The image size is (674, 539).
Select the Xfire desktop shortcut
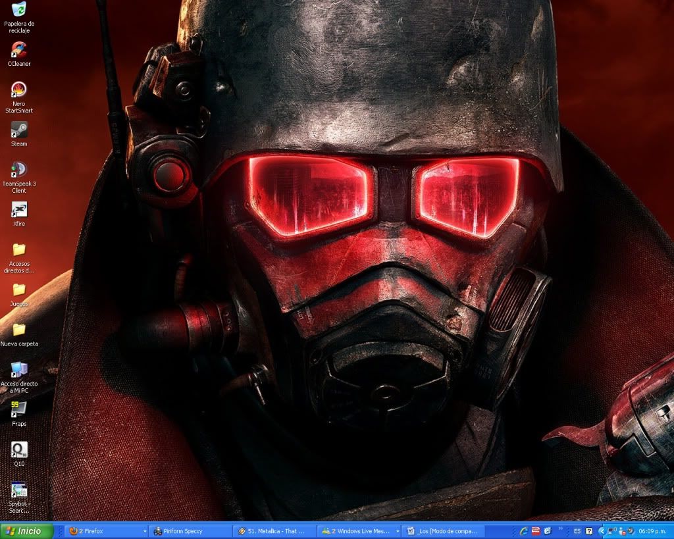[x=19, y=210]
